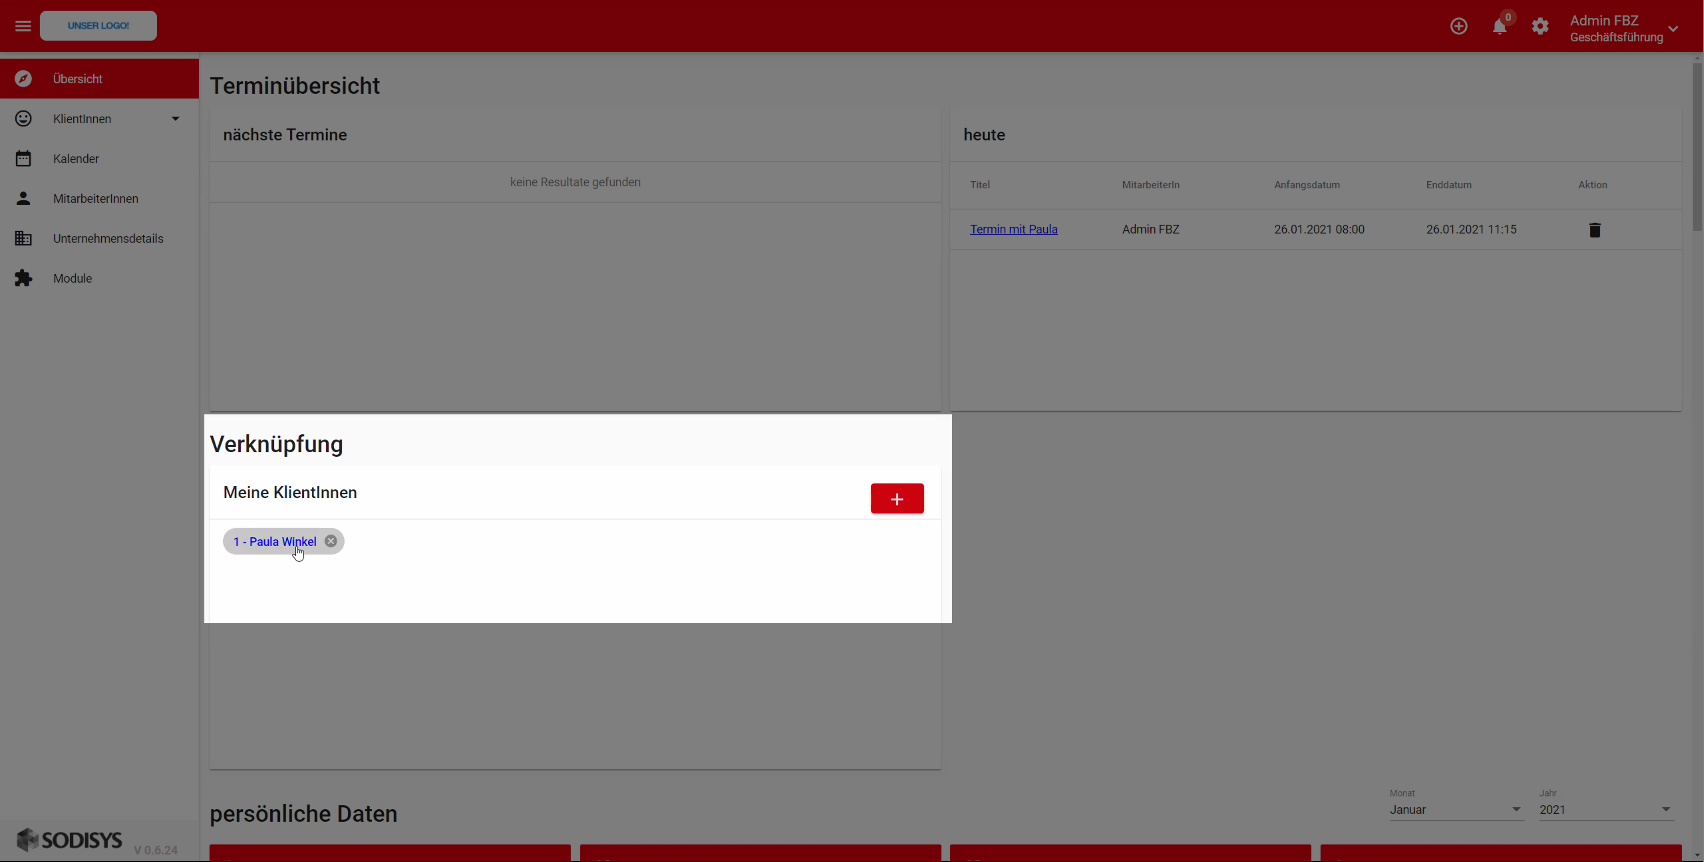Open Kalender in the sidebar
Viewport: 1704px width, 862px height.
click(x=99, y=159)
